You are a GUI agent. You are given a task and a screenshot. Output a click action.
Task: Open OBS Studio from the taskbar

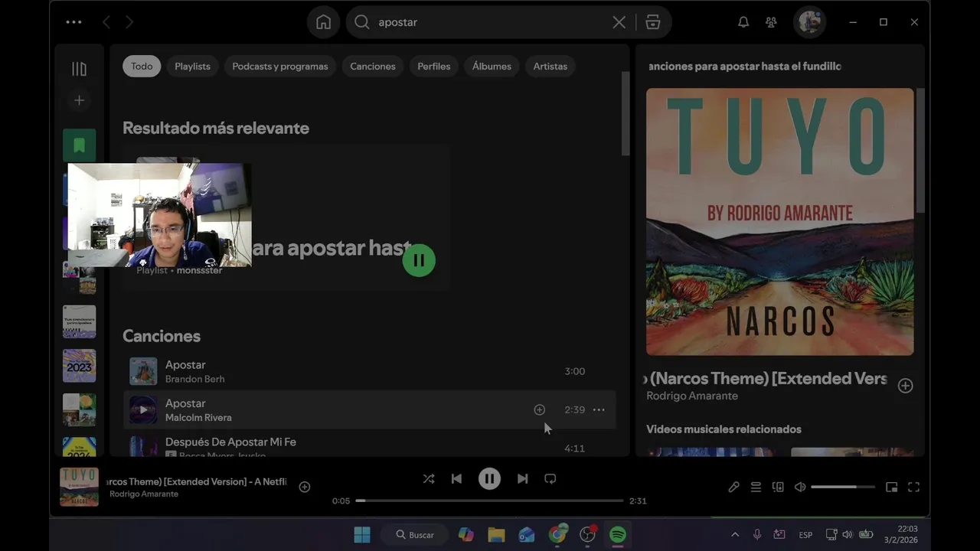[x=588, y=535]
